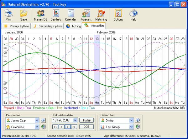Click globe icon beside Test Group
This screenshot has width=188, height=139.
[x=138, y=127]
